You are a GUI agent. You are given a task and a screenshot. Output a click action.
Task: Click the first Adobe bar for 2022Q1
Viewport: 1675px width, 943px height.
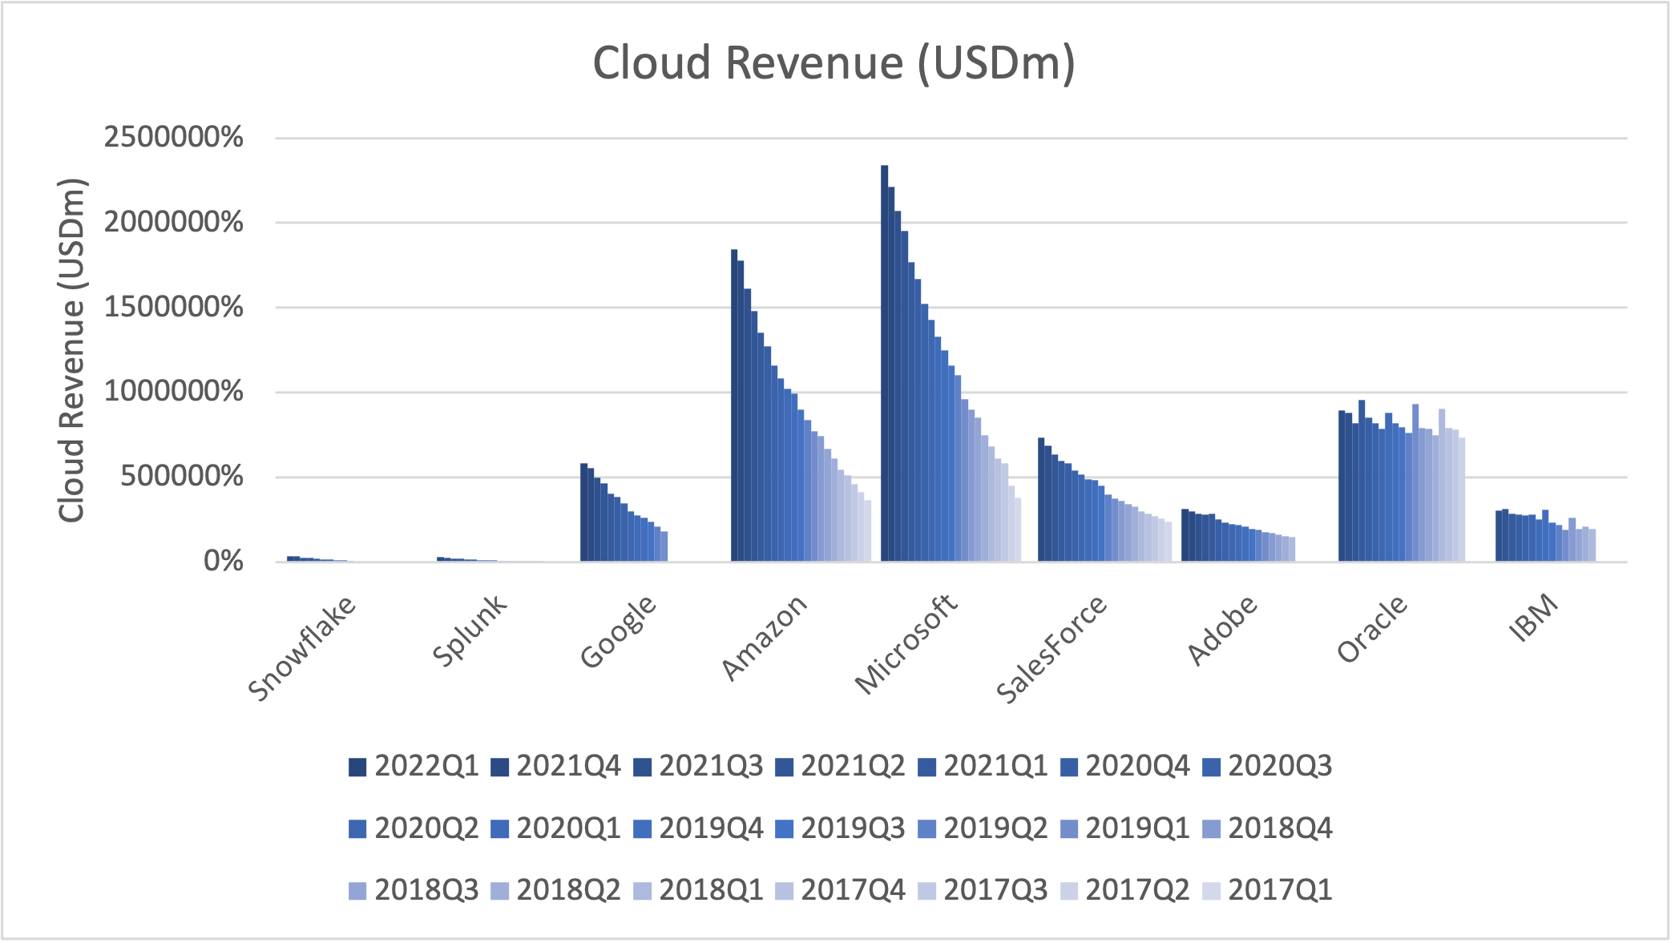pos(1185,535)
